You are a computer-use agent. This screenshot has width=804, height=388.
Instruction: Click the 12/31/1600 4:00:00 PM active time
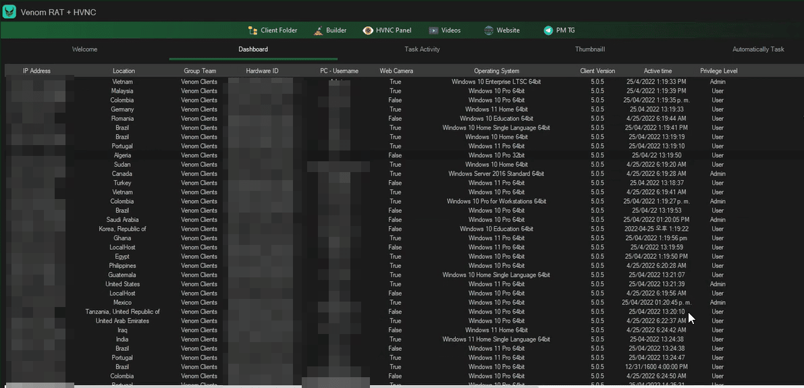[x=656, y=367]
